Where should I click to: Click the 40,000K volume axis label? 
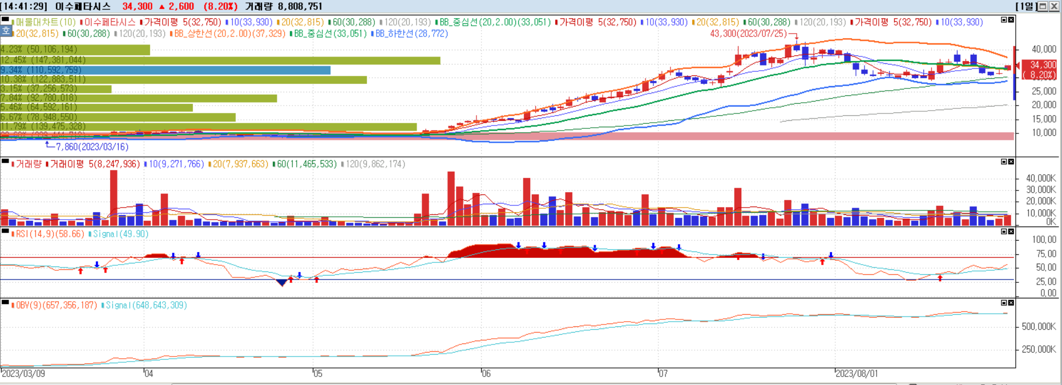coord(1041,178)
